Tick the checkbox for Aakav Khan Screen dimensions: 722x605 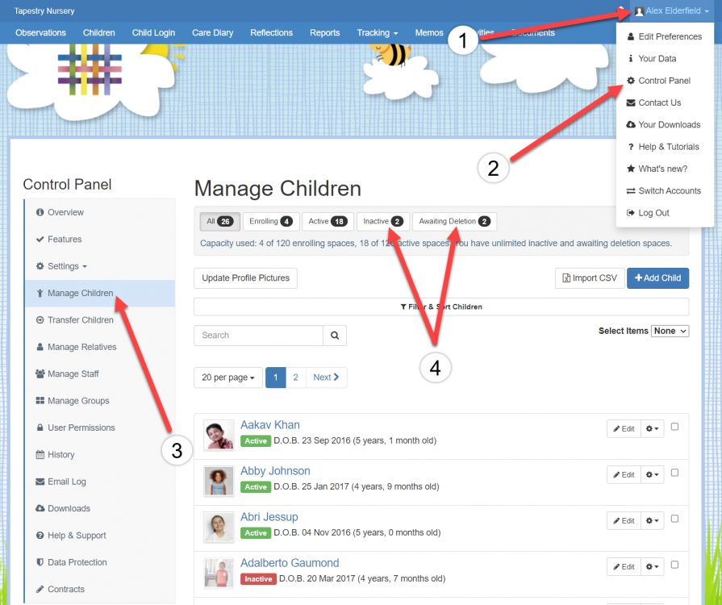tap(674, 427)
